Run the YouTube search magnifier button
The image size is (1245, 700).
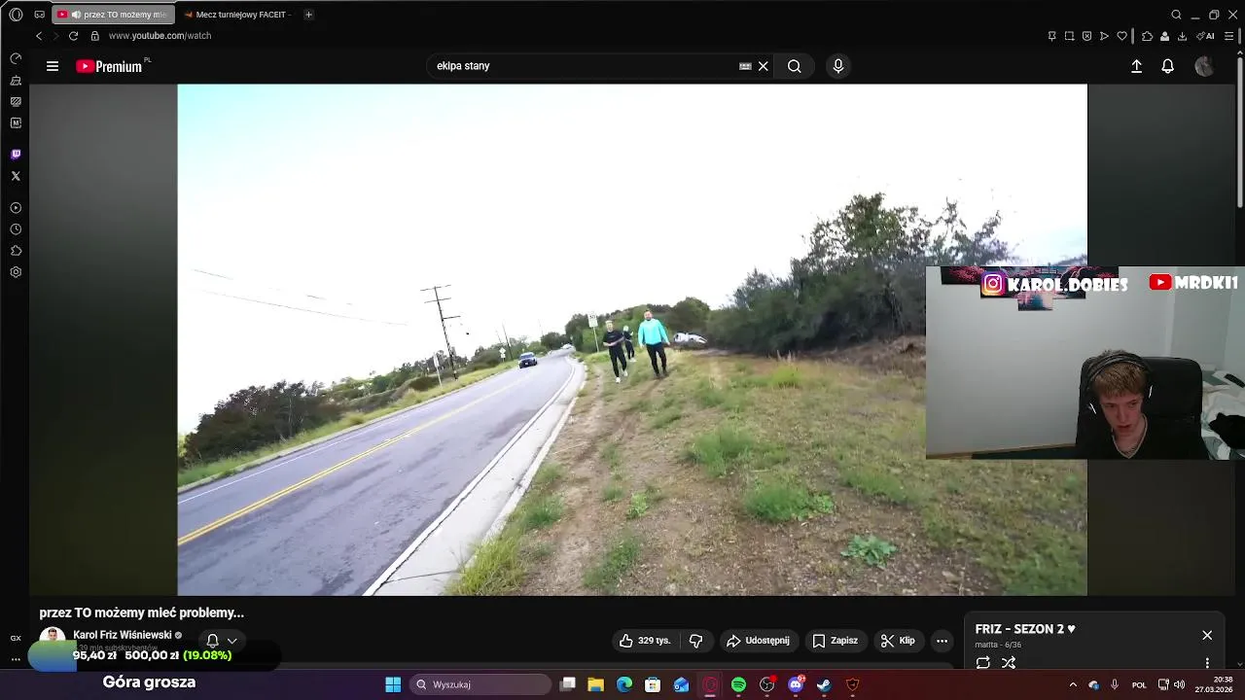pos(795,66)
